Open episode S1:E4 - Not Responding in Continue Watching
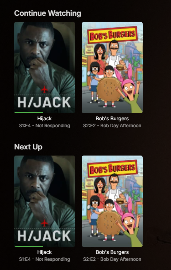This screenshot has width=171, height=270. click(44, 126)
